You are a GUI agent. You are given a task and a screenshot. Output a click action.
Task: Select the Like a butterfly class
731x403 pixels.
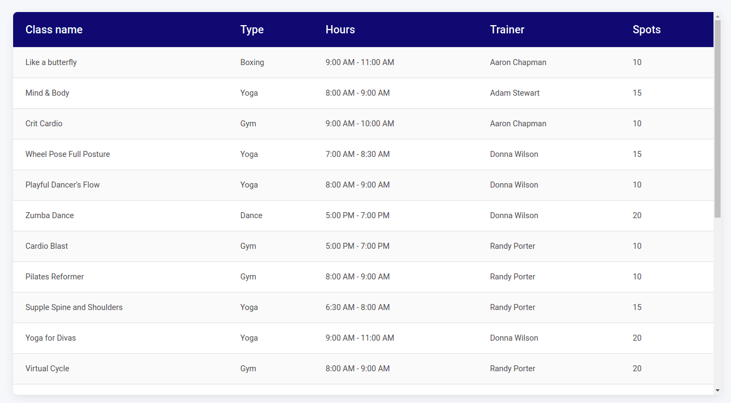[x=51, y=62]
